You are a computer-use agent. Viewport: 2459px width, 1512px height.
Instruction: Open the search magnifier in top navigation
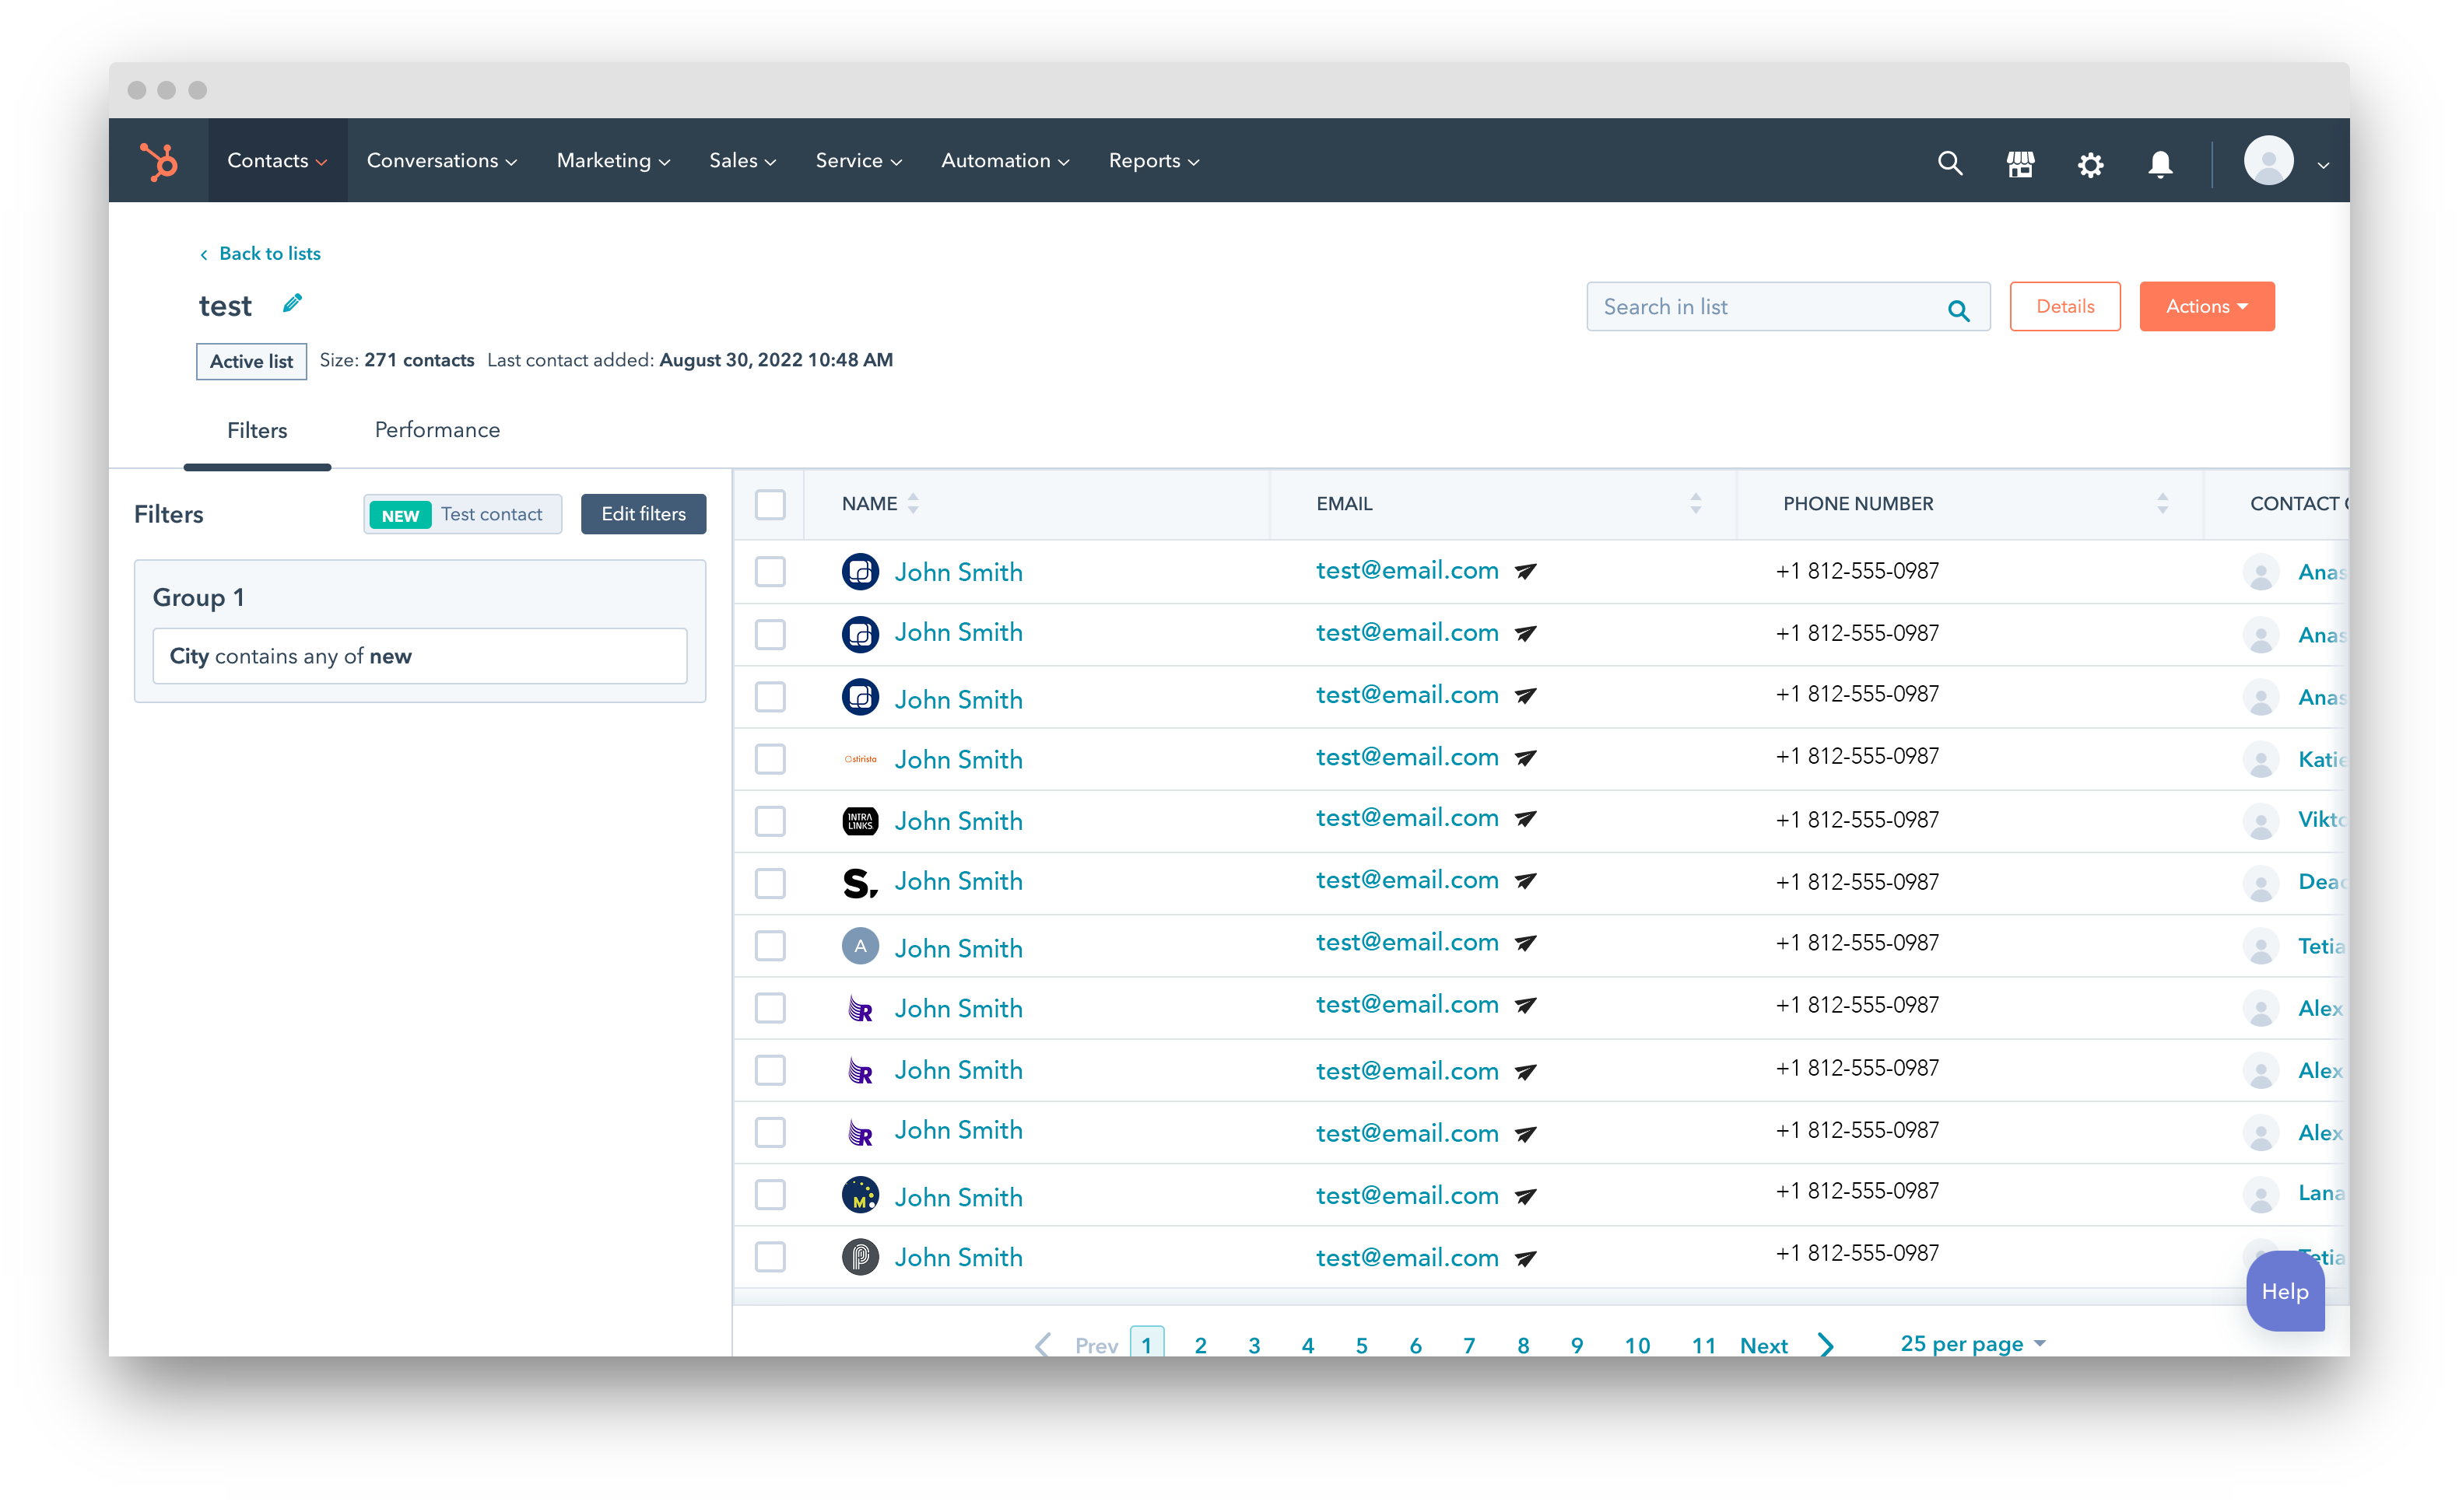click(1949, 163)
